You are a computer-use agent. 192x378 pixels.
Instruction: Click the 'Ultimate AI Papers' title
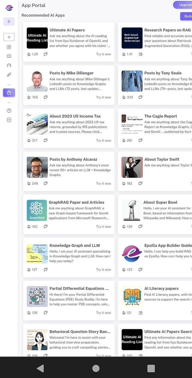(67, 30)
